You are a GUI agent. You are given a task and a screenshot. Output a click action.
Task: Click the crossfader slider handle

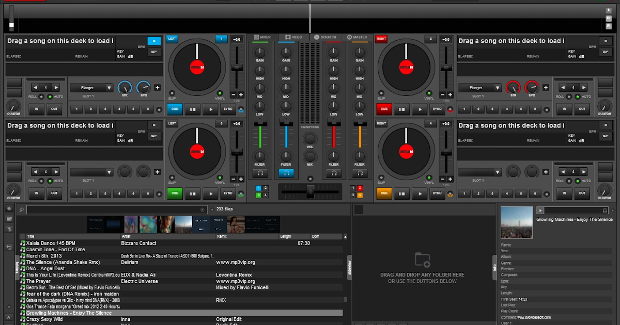tap(311, 191)
